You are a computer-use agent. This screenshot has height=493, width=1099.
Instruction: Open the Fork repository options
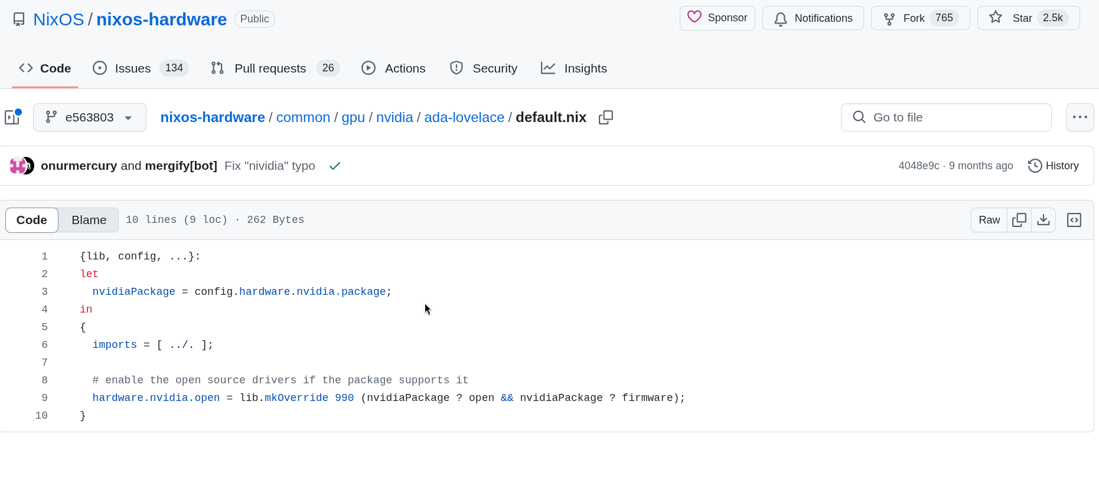tap(919, 18)
